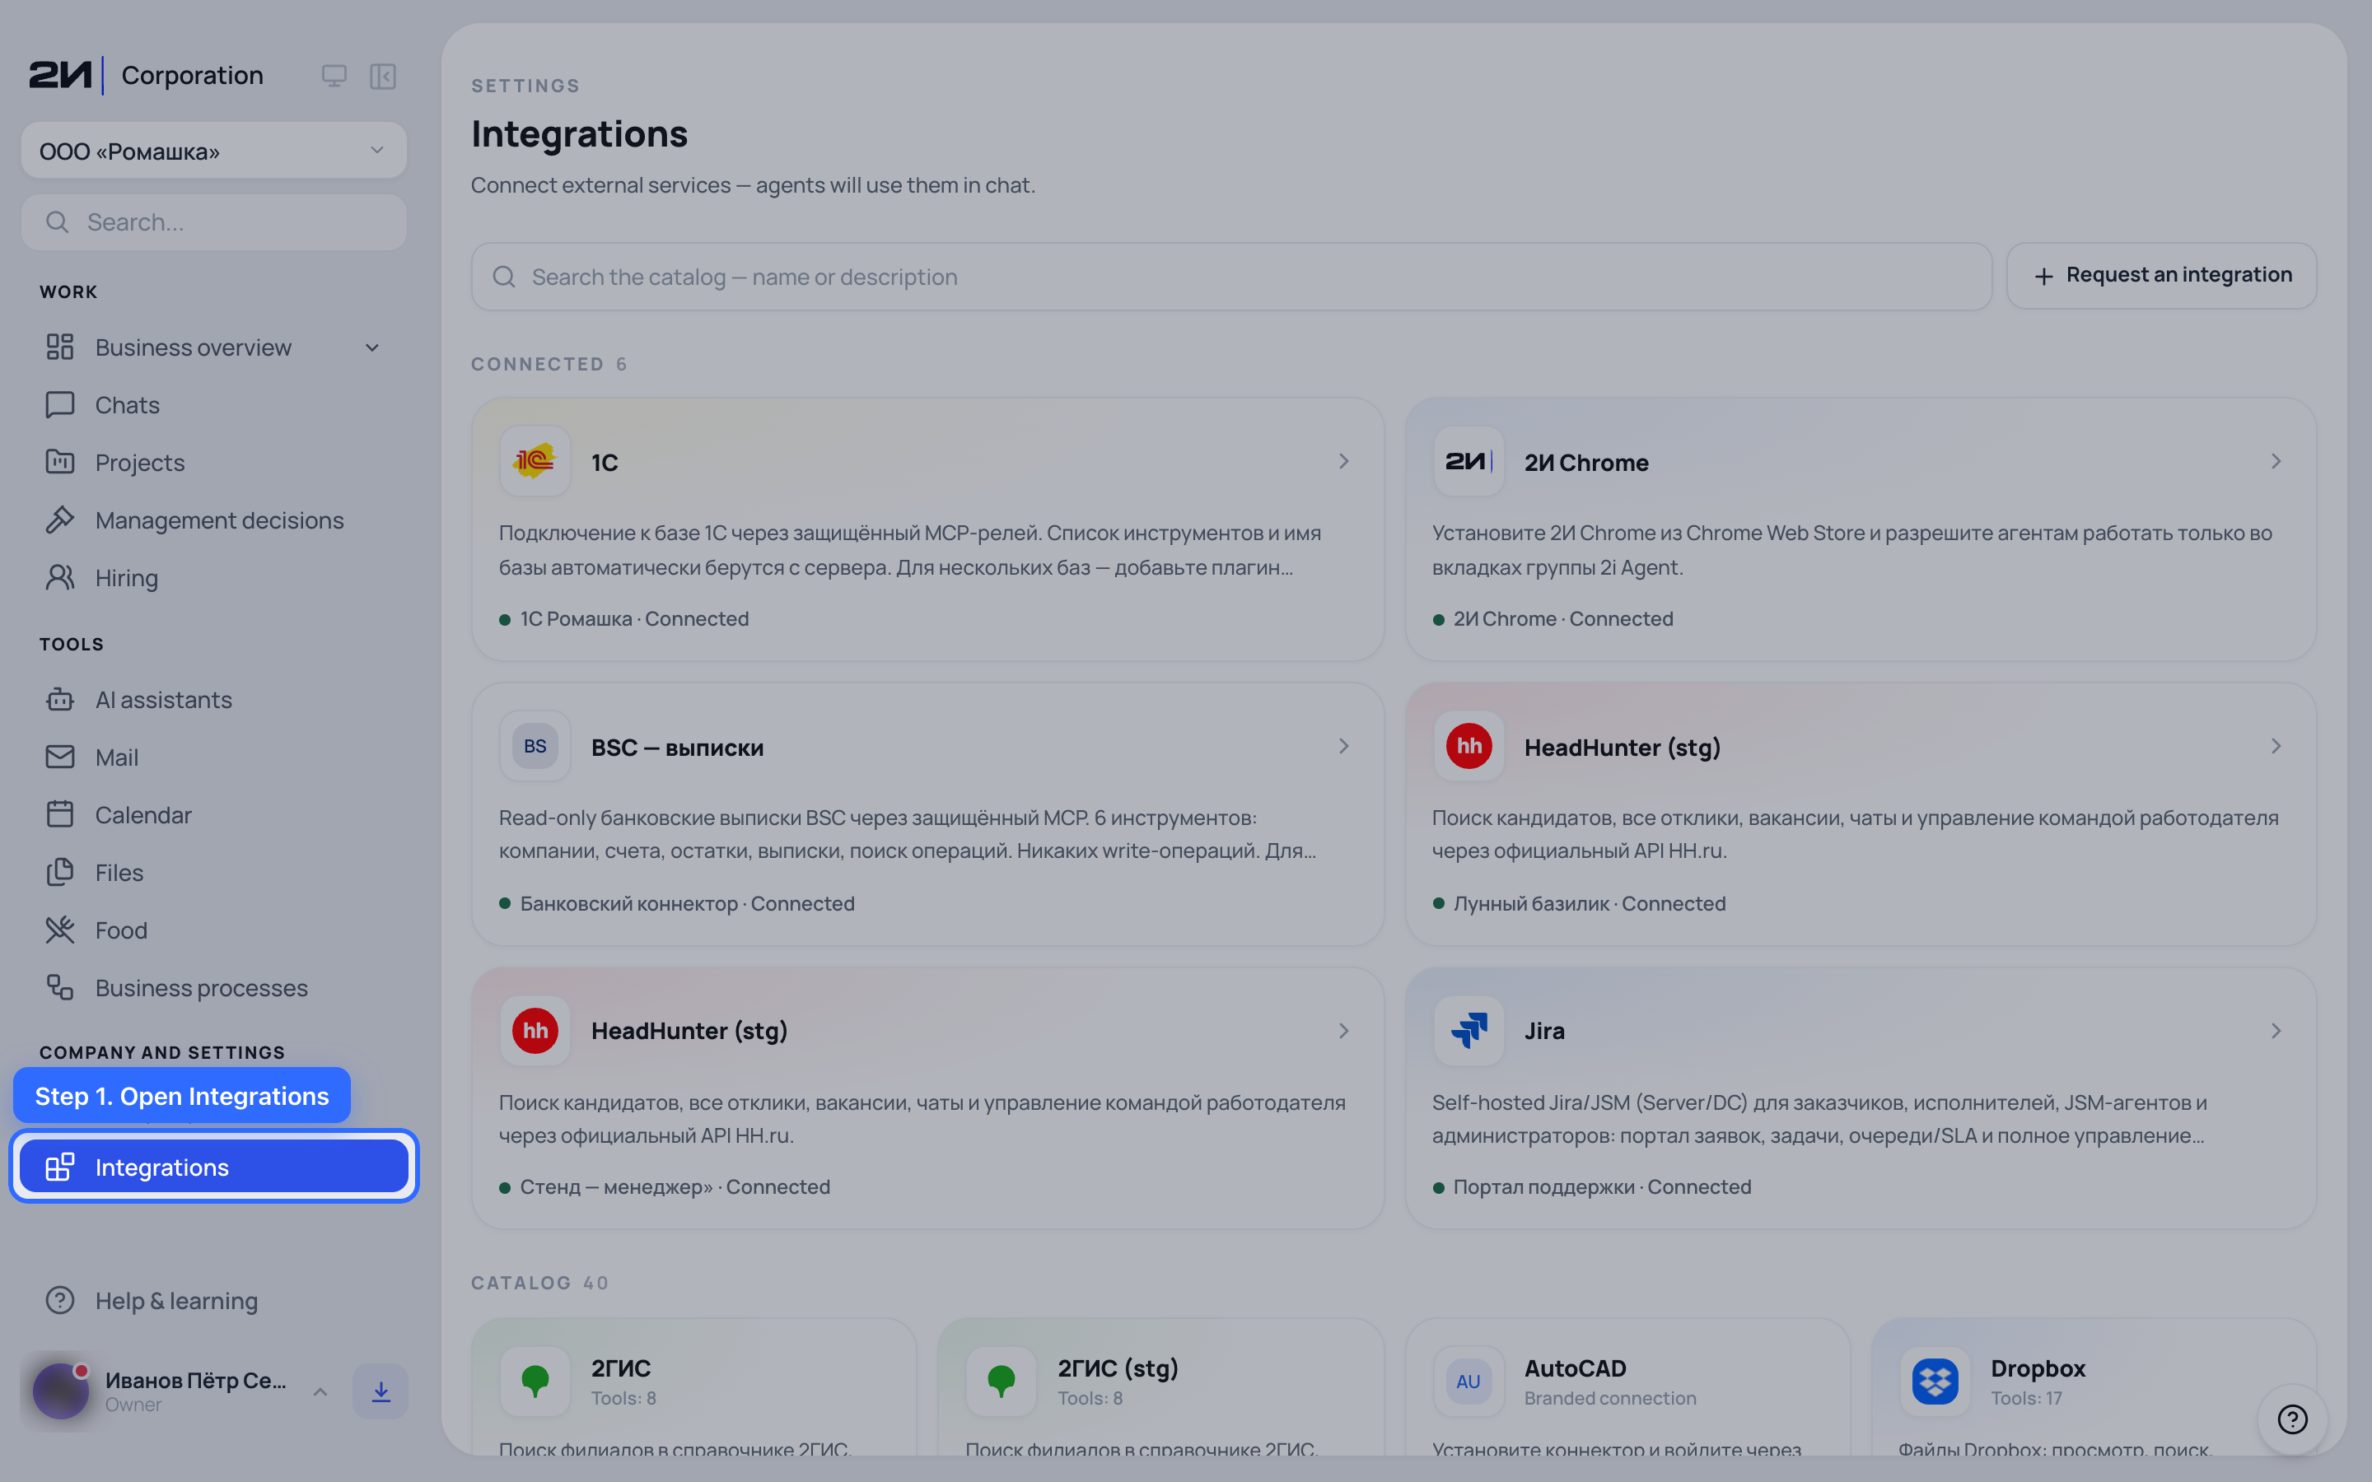The image size is (2372, 1482).
Task: Open HeadHunter card with Стенд — менеджер
Action: [927, 1099]
